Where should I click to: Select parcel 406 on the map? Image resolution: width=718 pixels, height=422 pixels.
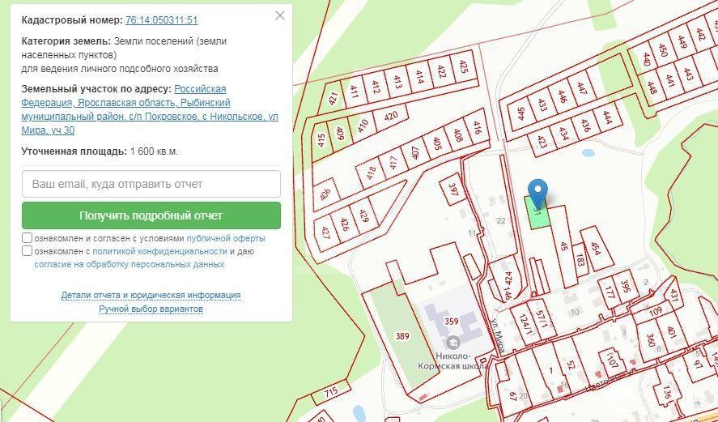tap(325, 196)
